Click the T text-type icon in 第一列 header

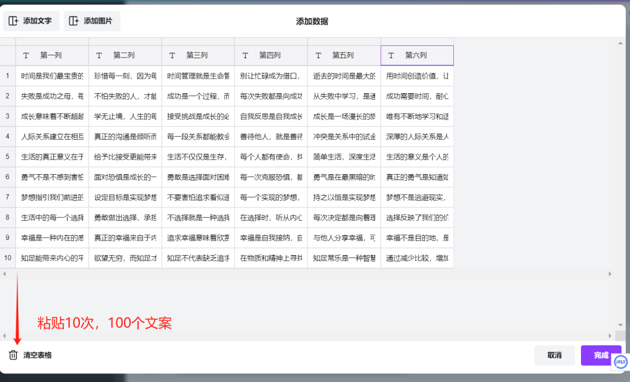pyautogui.click(x=26, y=55)
